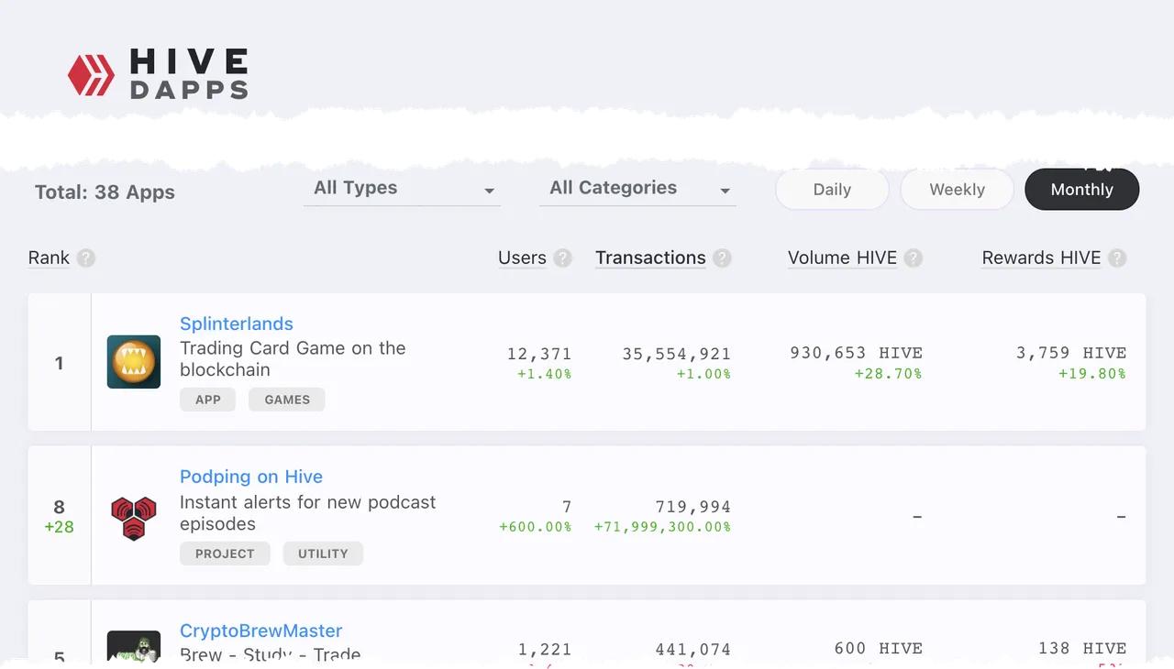This screenshot has height=669, width=1174.
Task: Click Podping transactions value 719,994
Action: (693, 507)
